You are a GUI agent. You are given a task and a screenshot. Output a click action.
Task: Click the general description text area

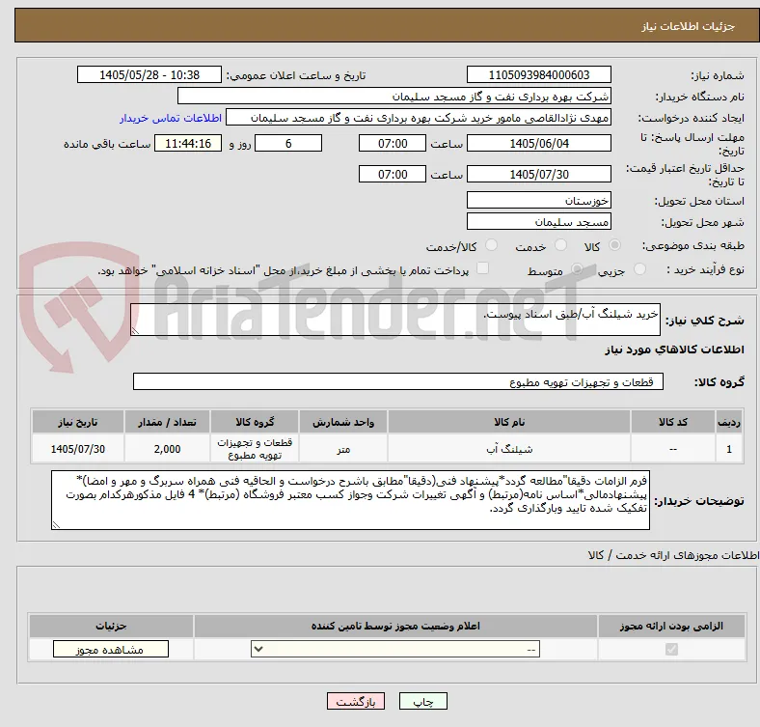click(395, 320)
